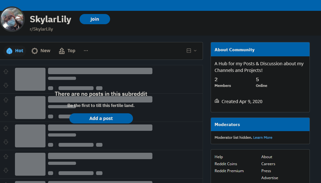Screen dimensions: 321x183
Task: Open the Help link
Action: tap(219, 157)
